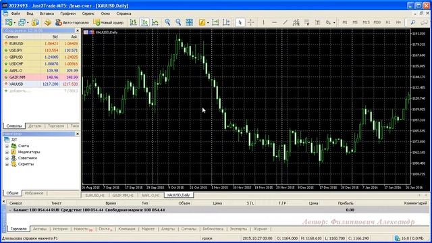Expand the Счета tree node
The image size is (432, 243).
coord(7,146)
